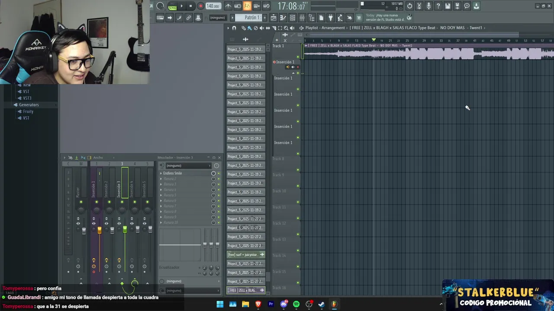The image size is (554, 311).
Task: Click the stop button in transport bar
Action: [190, 6]
